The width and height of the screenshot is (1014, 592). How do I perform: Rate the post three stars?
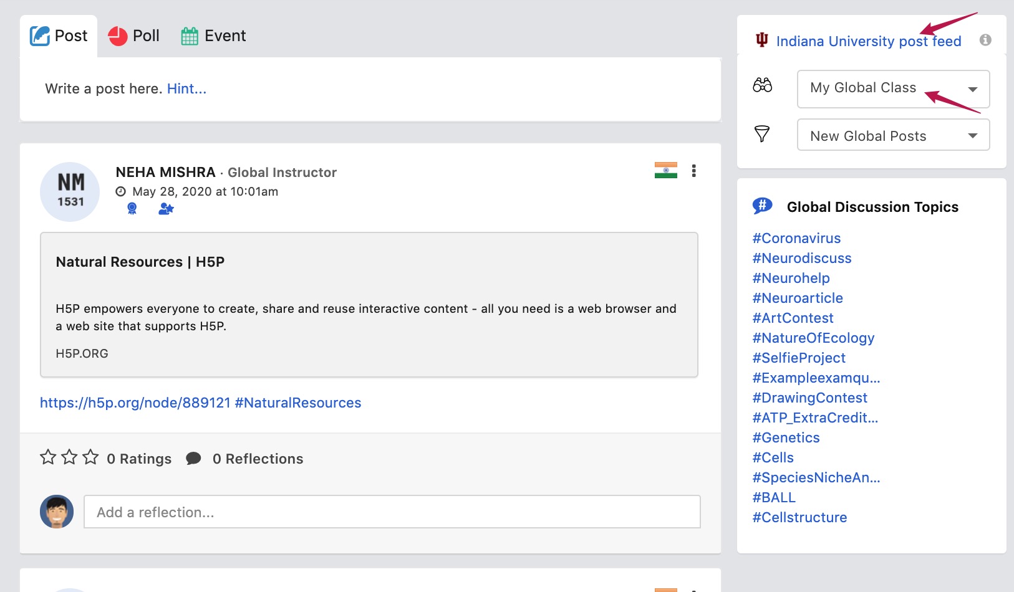coord(90,457)
